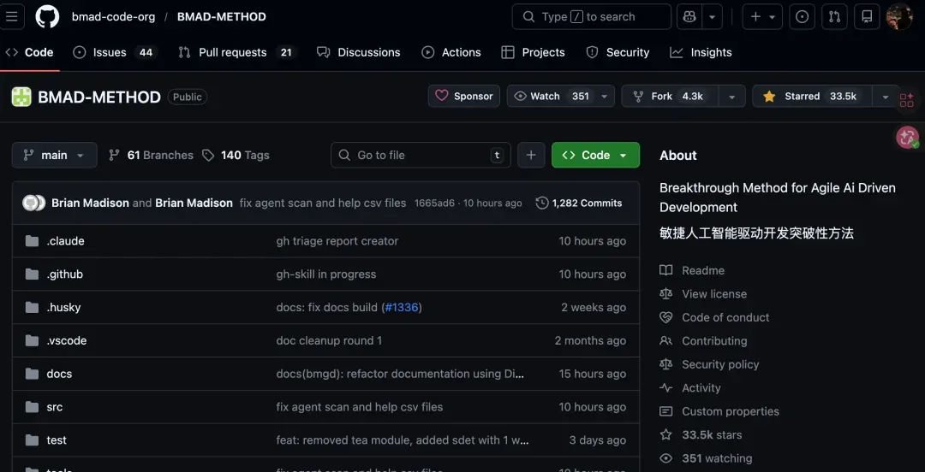Screen dimensions: 925x472
Task: Expand the Fork options dropdown arrow
Action: (732, 96)
